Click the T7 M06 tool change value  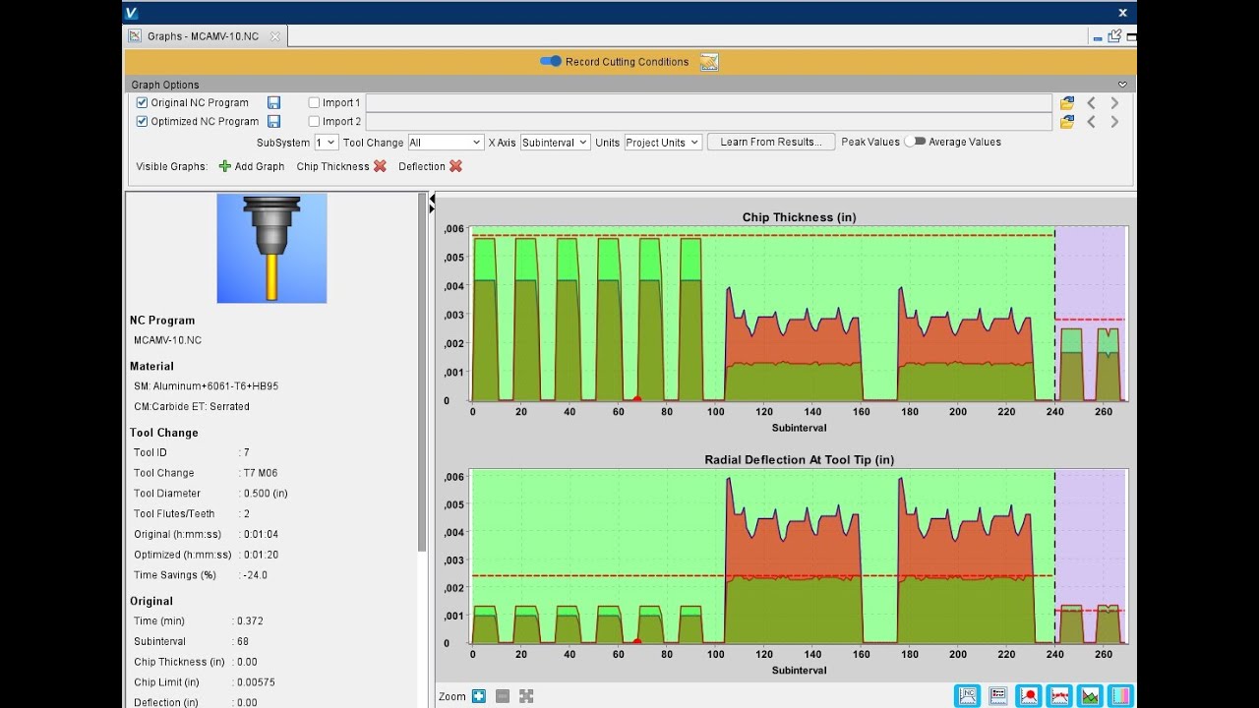(261, 473)
